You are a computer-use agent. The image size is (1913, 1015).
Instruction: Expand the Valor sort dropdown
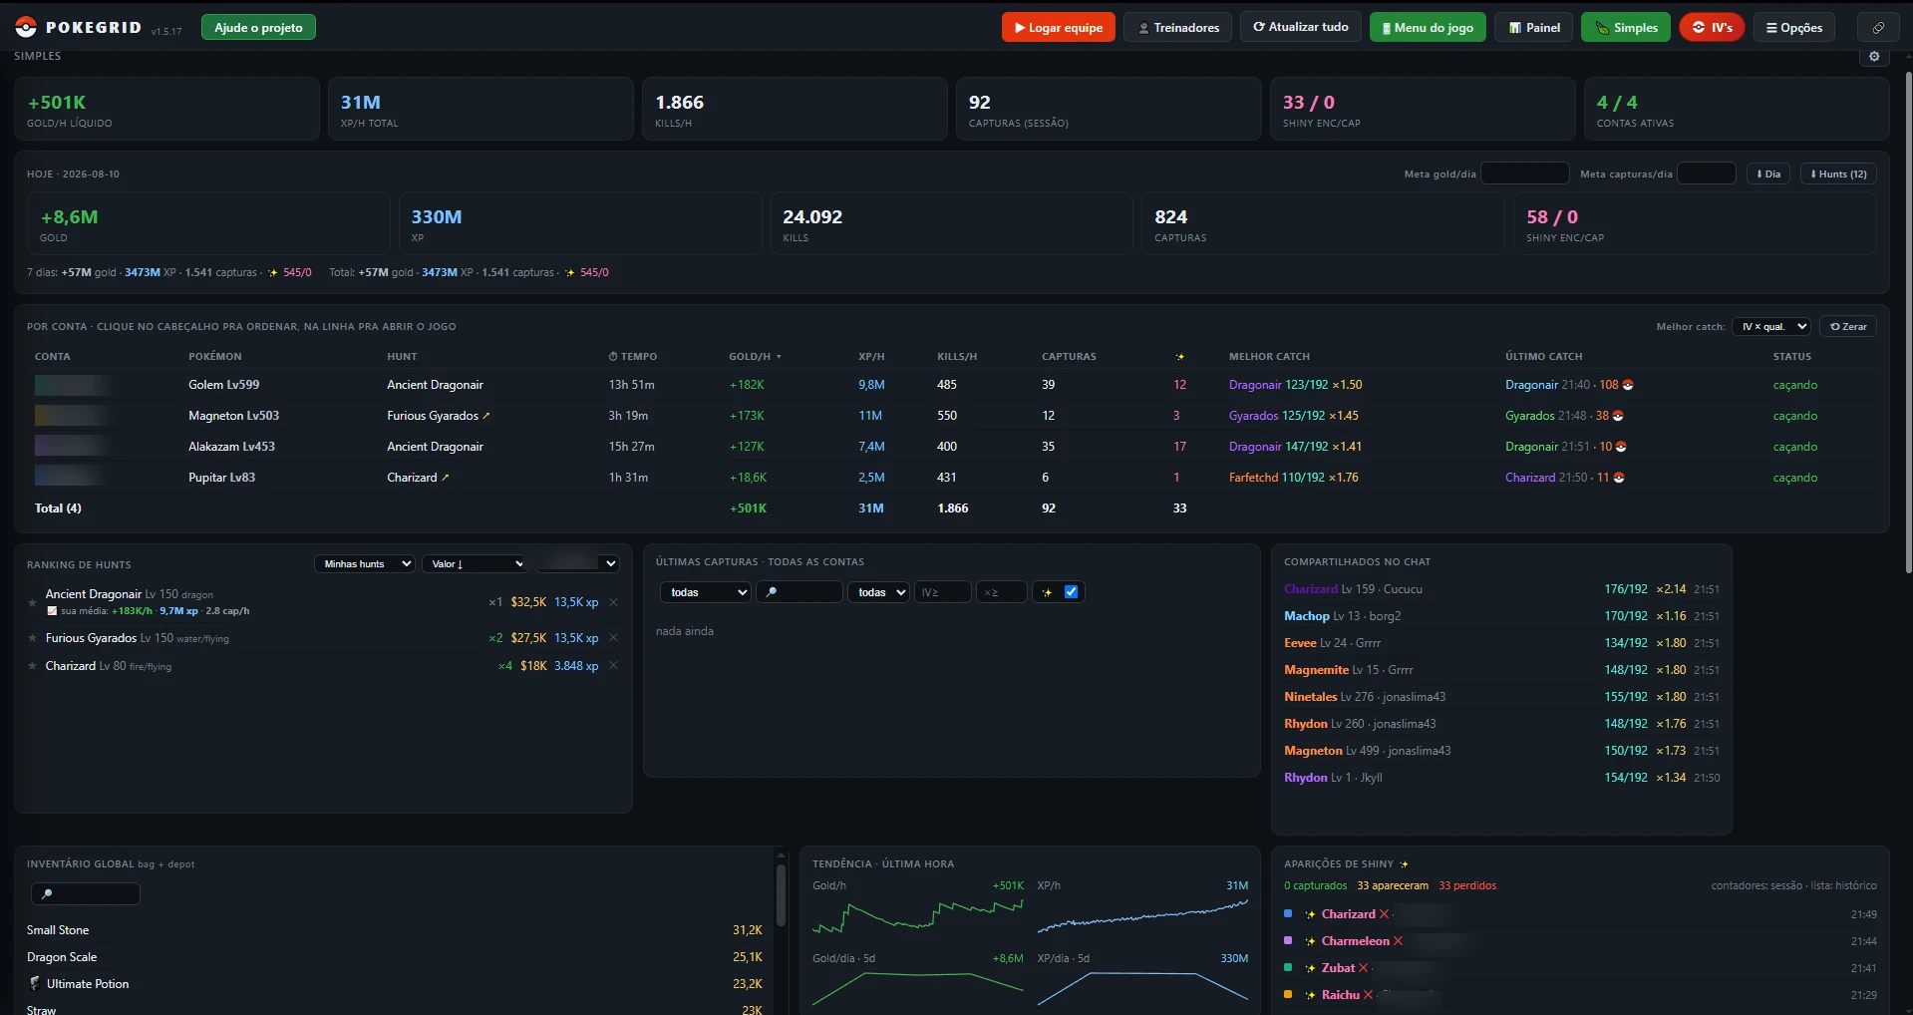(475, 564)
